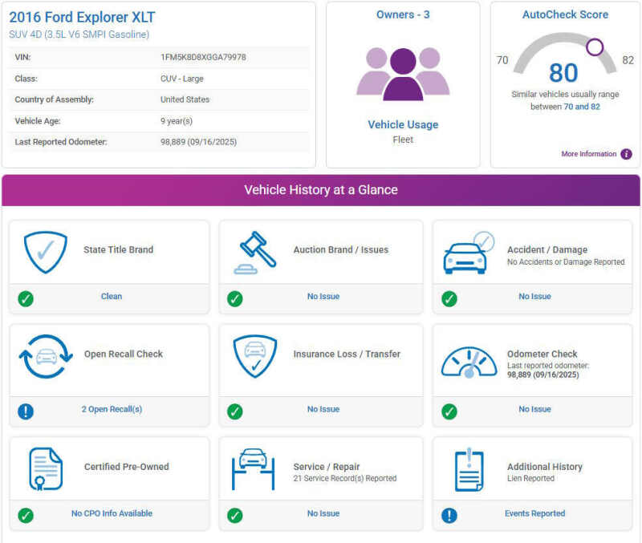This screenshot has width=642, height=543.
Task: Click the Clean title status link
Action: [x=112, y=297]
